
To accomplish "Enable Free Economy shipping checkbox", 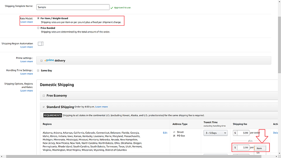I will click(44, 96).
